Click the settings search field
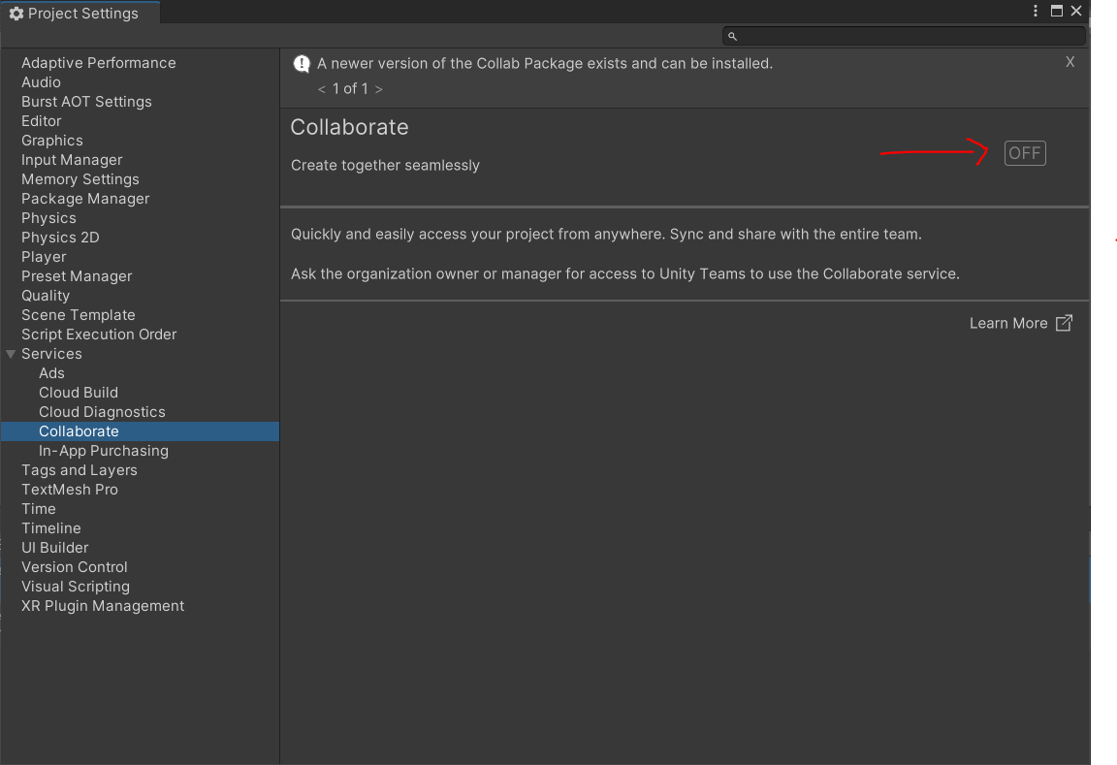This screenshot has height=765, width=1117. coord(904,36)
